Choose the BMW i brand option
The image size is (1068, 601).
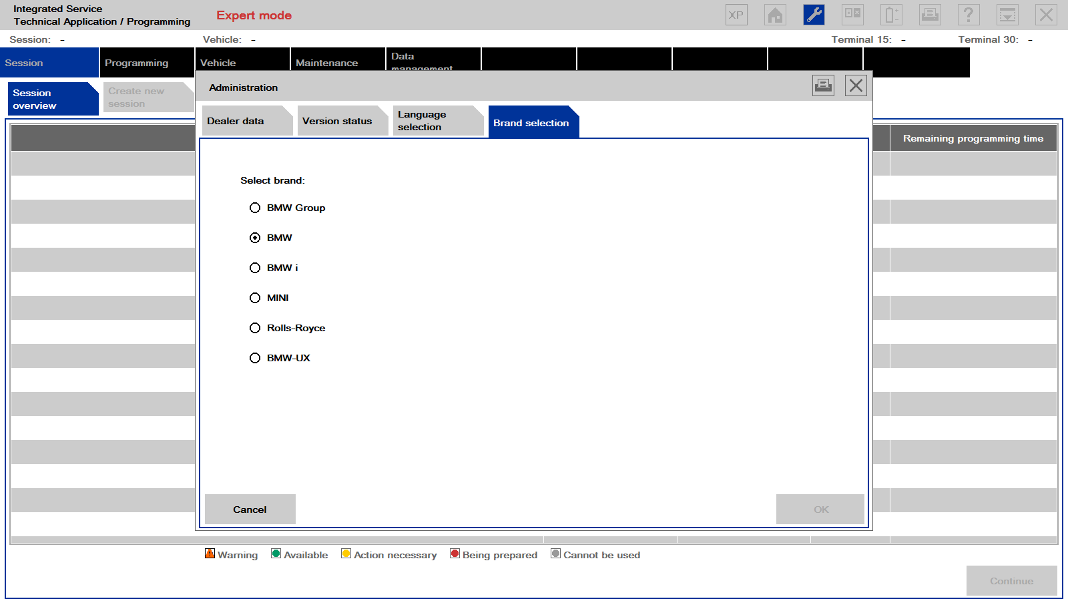pyautogui.click(x=255, y=268)
